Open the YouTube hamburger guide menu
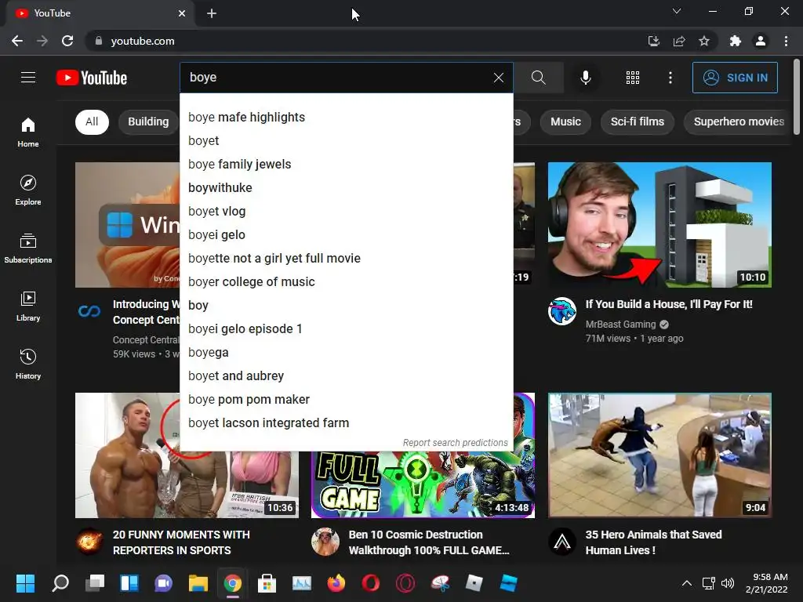The image size is (803, 602). (28, 78)
